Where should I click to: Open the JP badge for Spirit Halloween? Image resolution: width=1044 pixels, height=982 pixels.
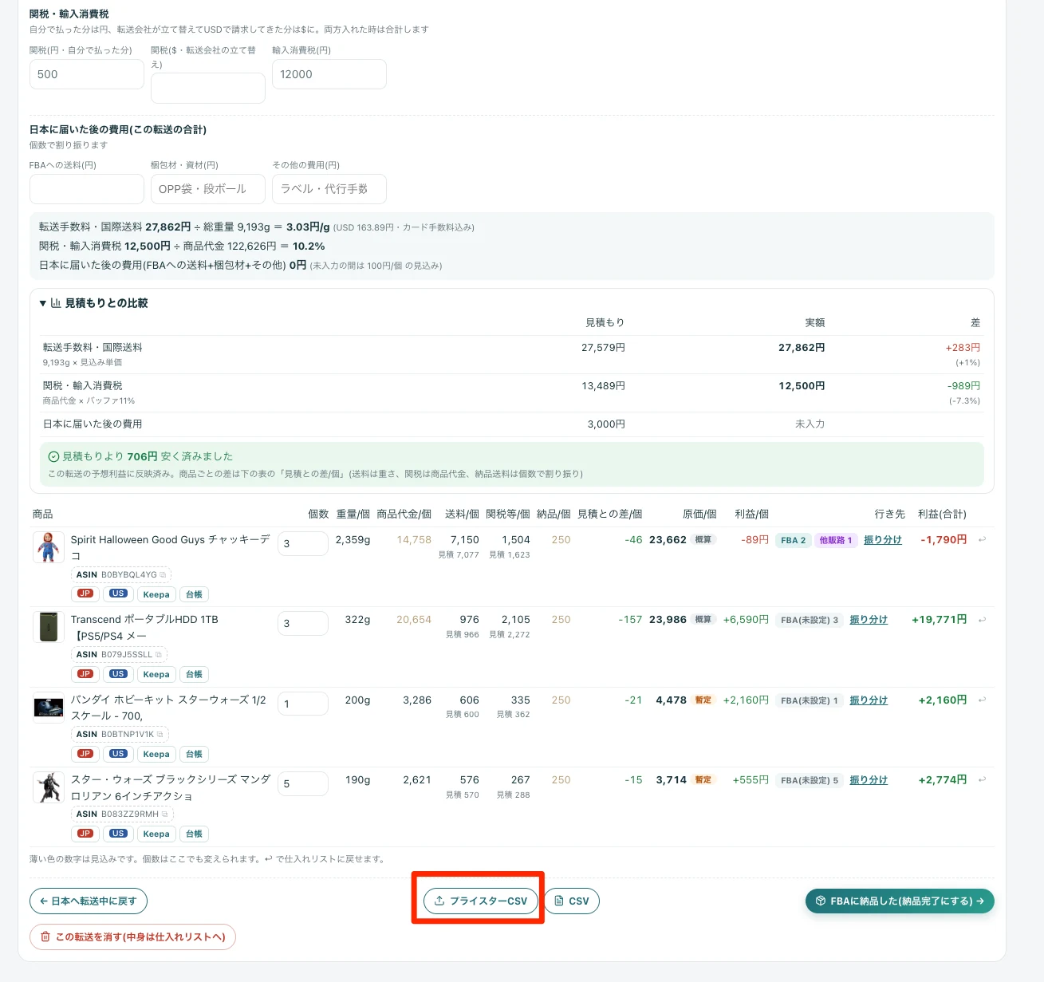85,594
